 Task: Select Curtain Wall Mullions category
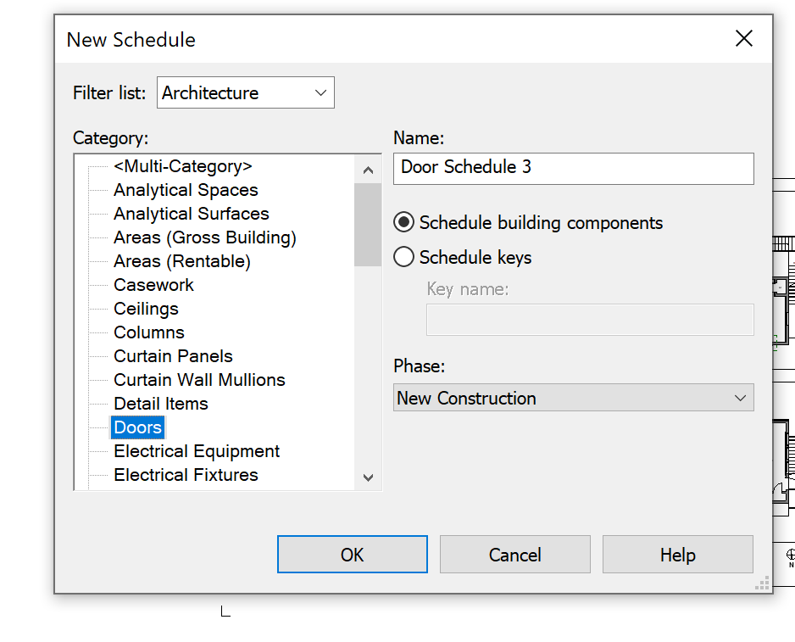tap(199, 380)
